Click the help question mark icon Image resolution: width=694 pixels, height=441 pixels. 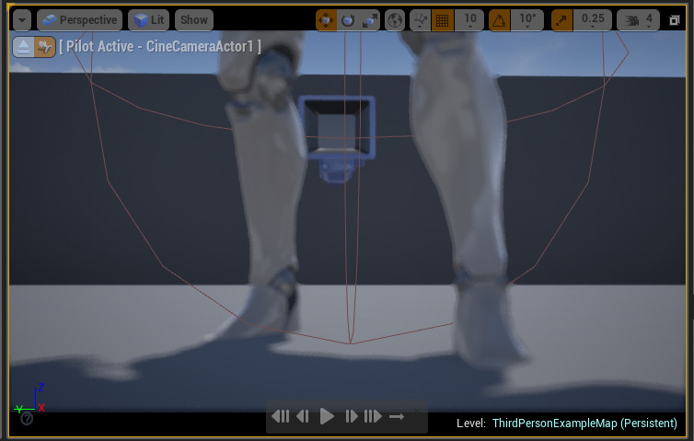coord(27,419)
